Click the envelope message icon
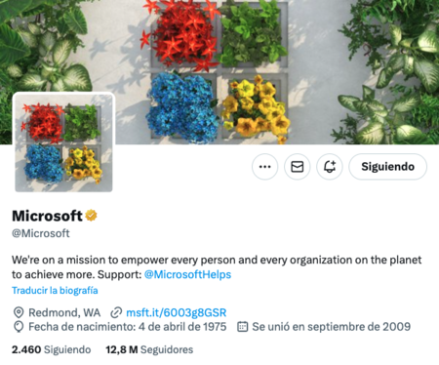This screenshot has width=439, height=365. (298, 167)
